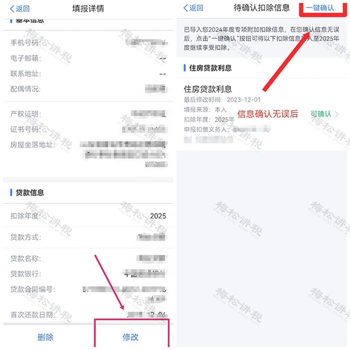This screenshot has height=350, width=350.
Task: Click the 删除 button
Action: click(45, 337)
